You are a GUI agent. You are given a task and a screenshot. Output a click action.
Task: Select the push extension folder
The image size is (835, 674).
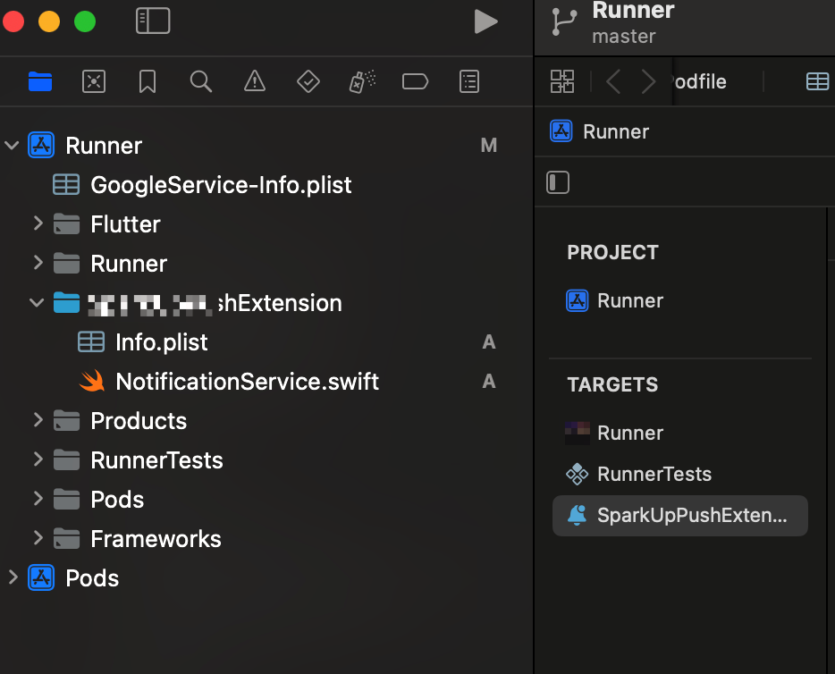(x=215, y=303)
